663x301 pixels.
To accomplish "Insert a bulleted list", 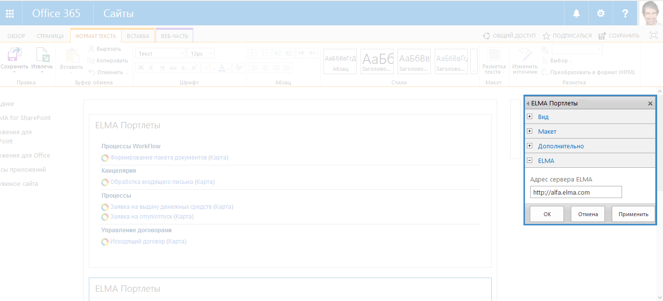I will (255, 53).
